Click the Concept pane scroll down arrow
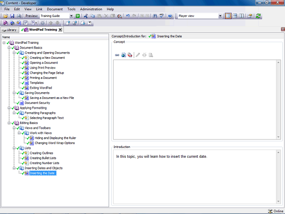 click(x=278, y=137)
